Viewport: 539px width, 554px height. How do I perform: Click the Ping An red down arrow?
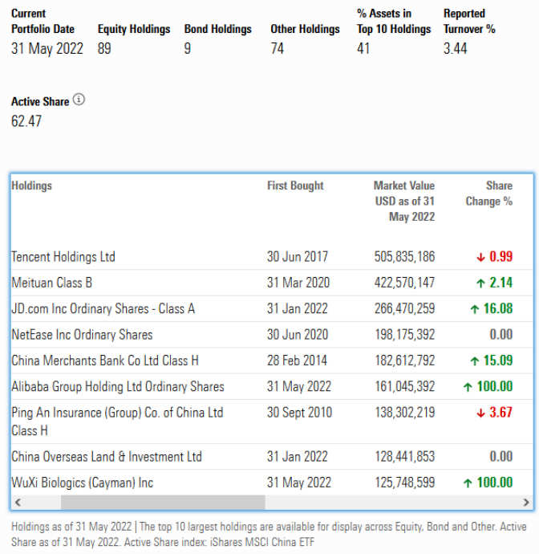tap(480, 413)
